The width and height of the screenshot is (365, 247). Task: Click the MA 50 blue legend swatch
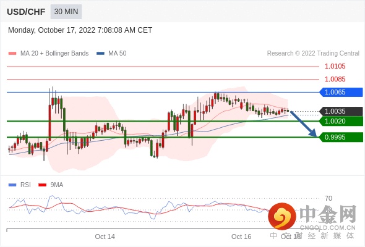click(x=100, y=54)
